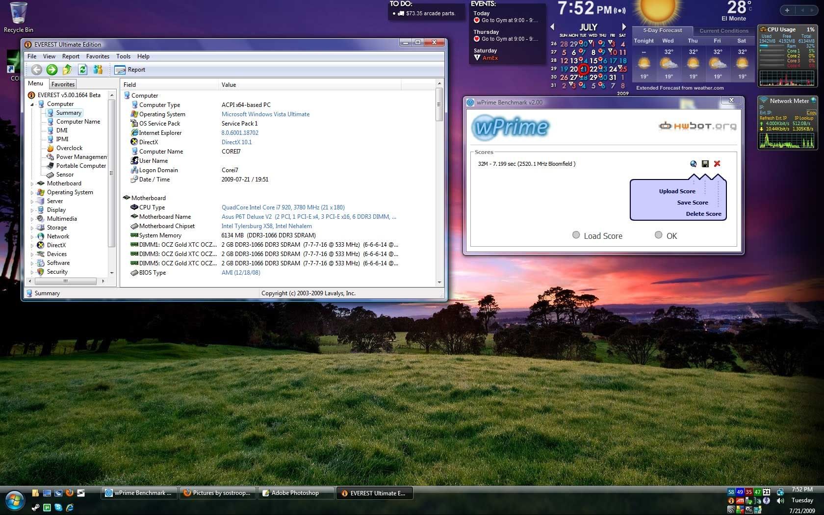Expand the Operating System tree node

pyautogui.click(x=32, y=193)
